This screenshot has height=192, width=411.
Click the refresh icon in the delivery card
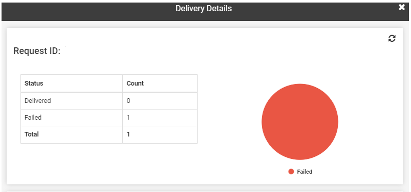click(x=392, y=39)
